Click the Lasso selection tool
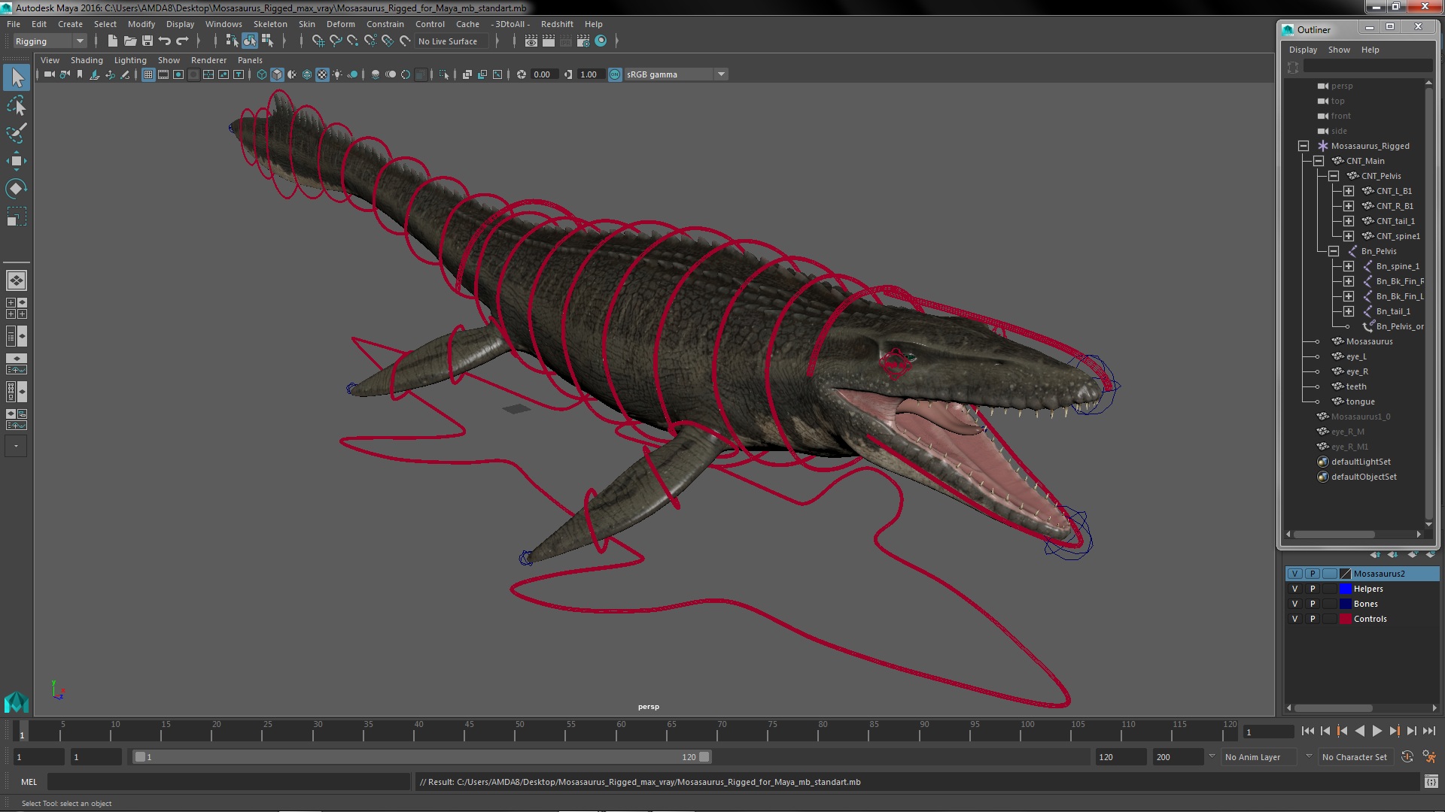Viewport: 1445px width, 812px height. pos(16,105)
